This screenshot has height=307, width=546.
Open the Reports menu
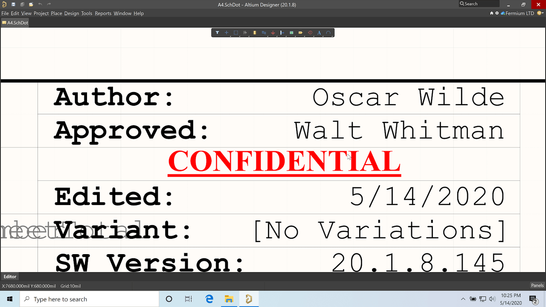tap(103, 13)
